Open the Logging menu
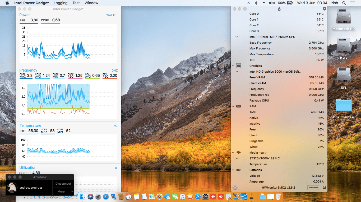 [x=61, y=3]
